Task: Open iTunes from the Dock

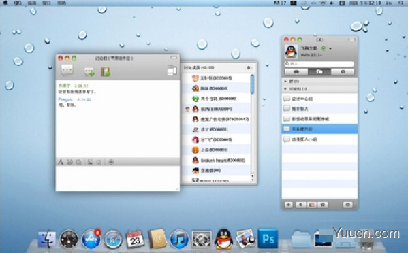Action: pos(179,239)
